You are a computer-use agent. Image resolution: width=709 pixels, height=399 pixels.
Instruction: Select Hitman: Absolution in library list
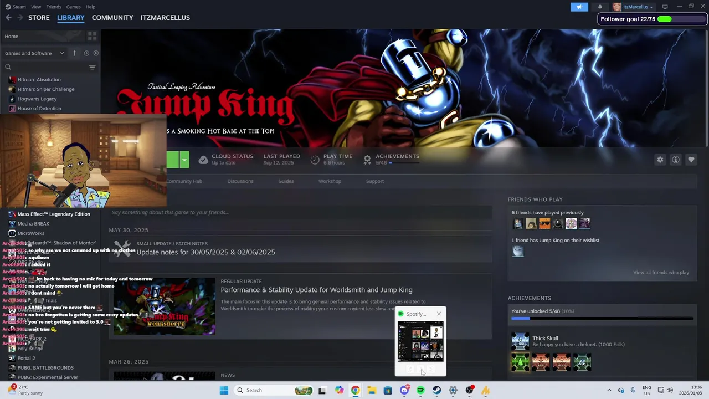39,79
